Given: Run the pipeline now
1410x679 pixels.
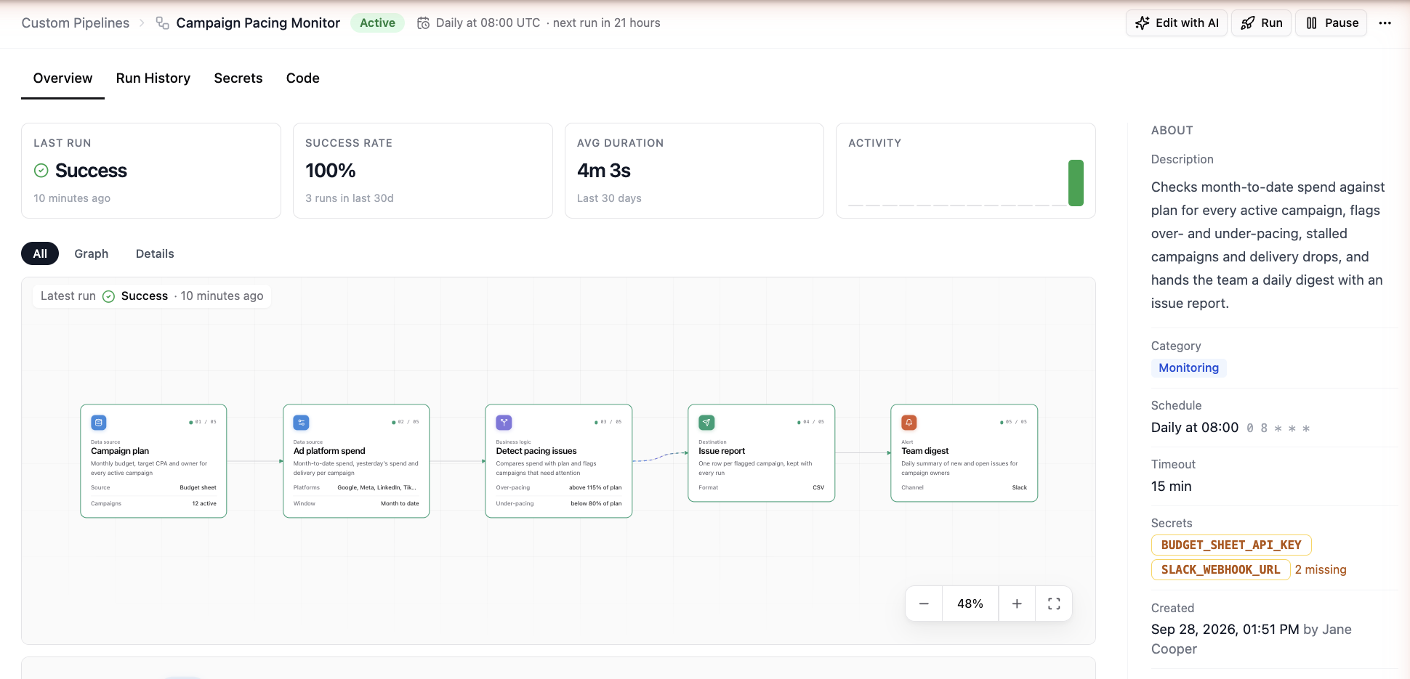Looking at the screenshot, I should (1262, 23).
